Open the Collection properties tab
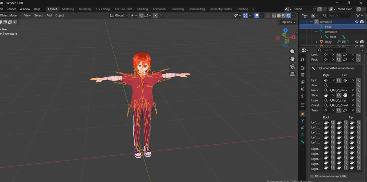This screenshot has height=182, width=367. click(302, 105)
